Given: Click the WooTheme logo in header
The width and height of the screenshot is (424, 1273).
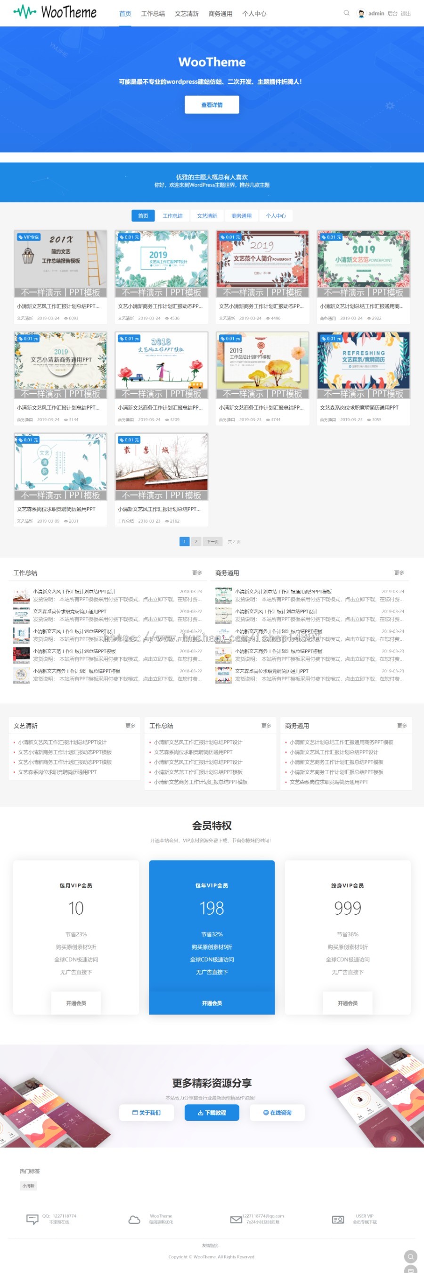Looking at the screenshot, I should click(55, 12).
